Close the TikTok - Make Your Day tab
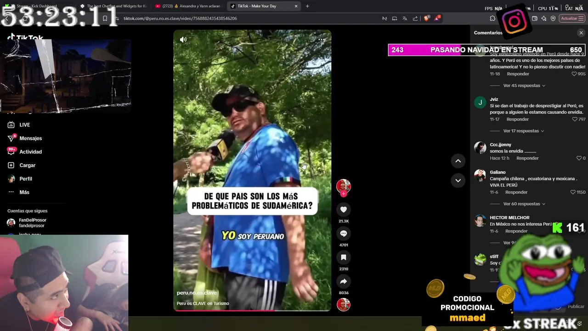 pyautogui.click(x=296, y=6)
